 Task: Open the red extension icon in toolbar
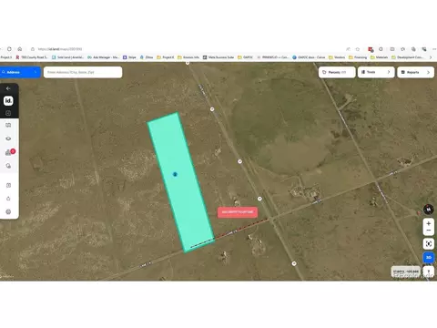click(371, 49)
